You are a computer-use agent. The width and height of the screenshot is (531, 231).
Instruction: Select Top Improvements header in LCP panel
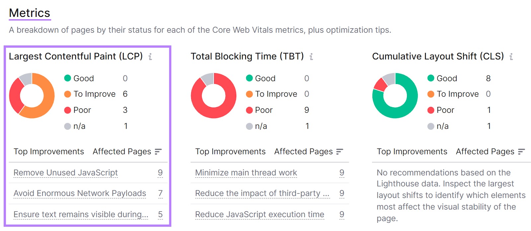48,152
